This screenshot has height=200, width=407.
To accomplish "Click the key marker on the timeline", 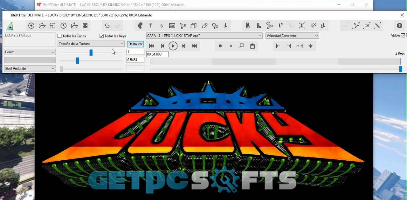I will 150,62.
